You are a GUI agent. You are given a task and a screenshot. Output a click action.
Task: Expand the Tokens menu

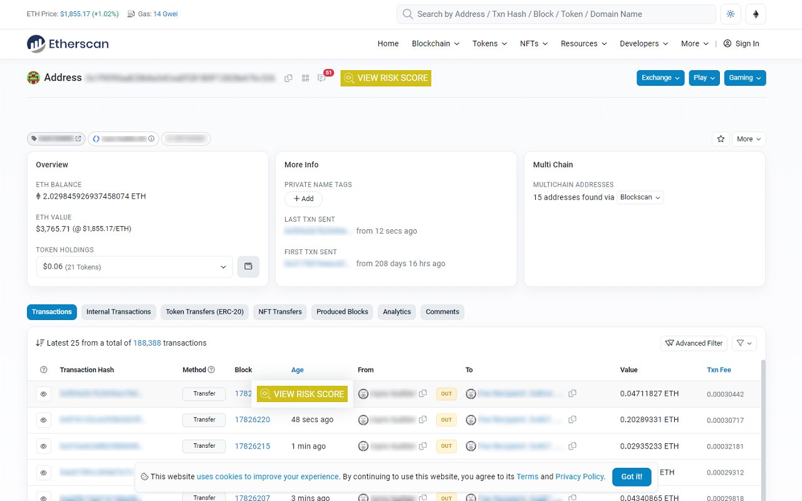[x=490, y=44]
